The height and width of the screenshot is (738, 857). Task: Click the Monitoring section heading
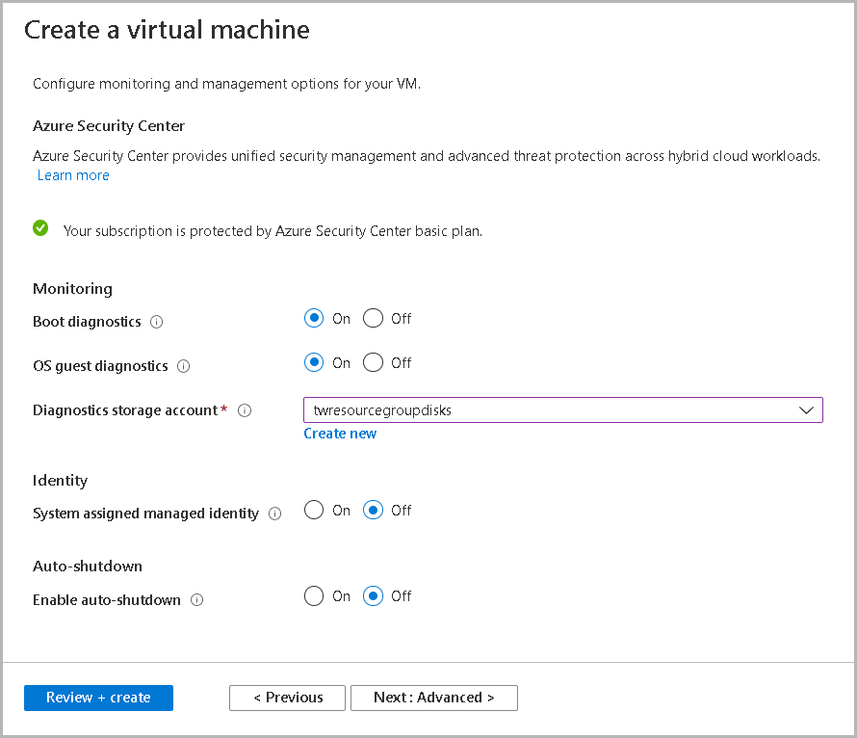point(72,289)
